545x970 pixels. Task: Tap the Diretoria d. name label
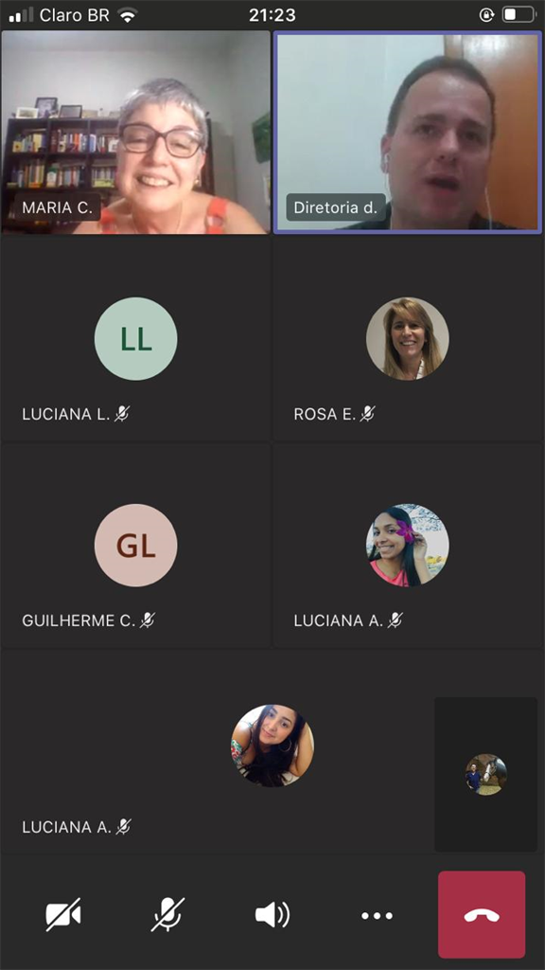336,207
